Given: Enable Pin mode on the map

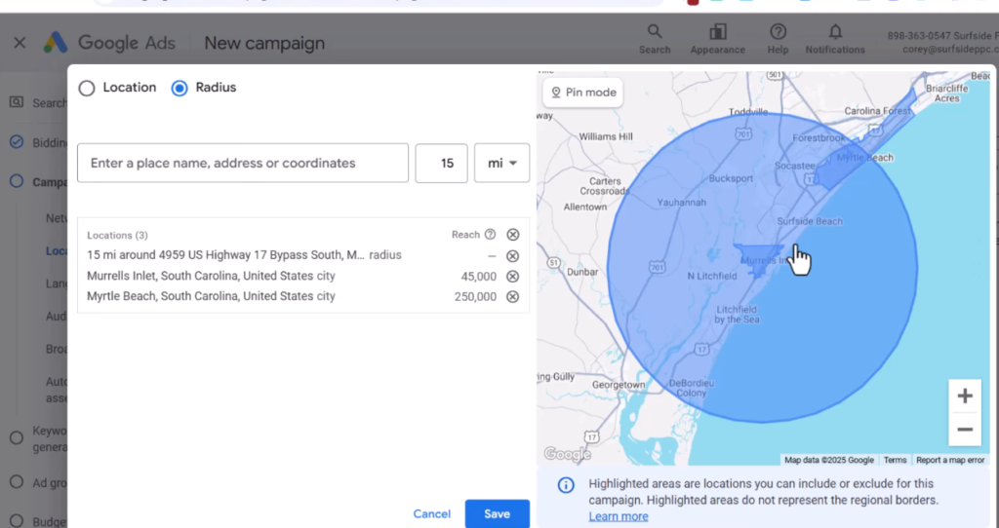Looking at the screenshot, I should (x=583, y=93).
